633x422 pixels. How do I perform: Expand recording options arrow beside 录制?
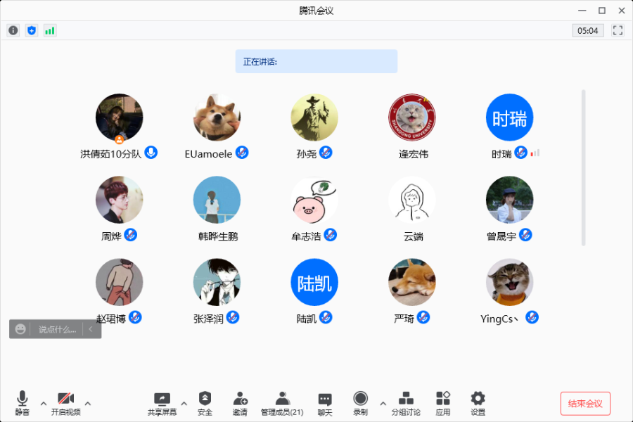(x=383, y=403)
